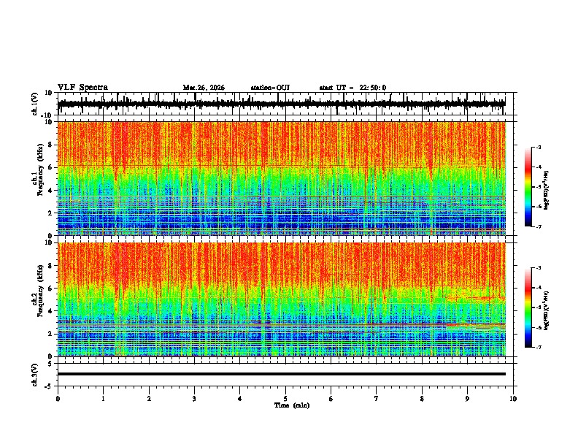Click the ch.2 color scale log(PSD) unit label
Screen dimensions: 578x447
point(547,311)
